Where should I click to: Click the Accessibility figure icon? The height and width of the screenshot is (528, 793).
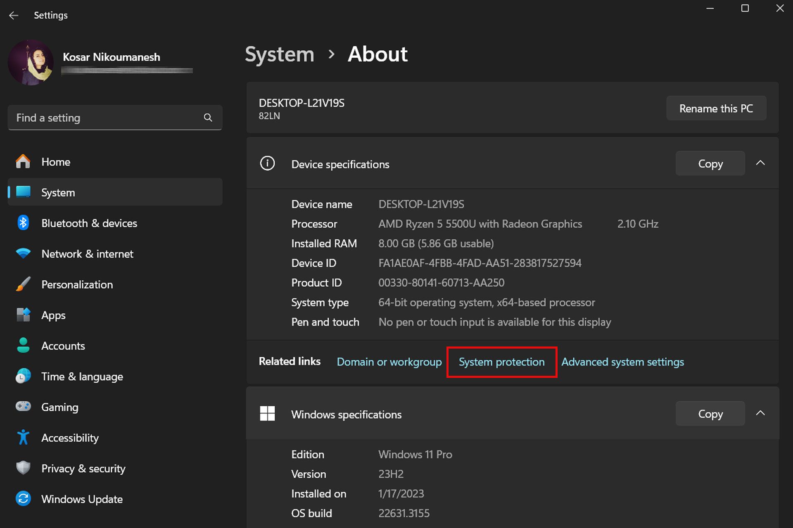coord(23,437)
